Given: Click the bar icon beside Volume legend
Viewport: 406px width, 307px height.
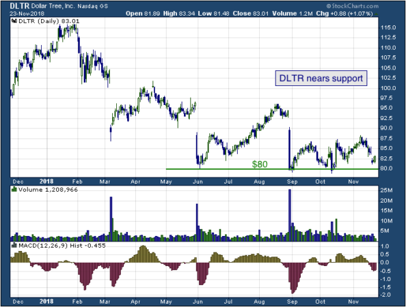Looking at the screenshot, I should [x=14, y=190].
